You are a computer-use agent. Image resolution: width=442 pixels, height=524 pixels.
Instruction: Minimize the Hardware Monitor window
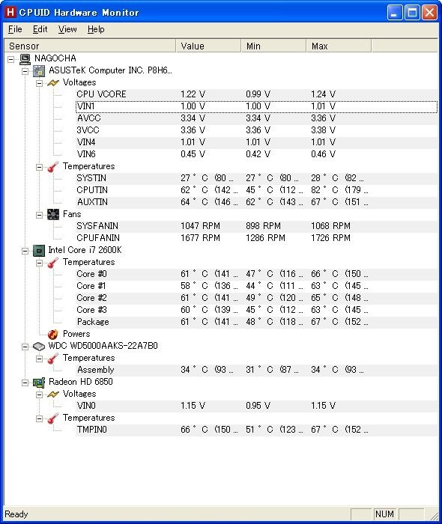click(x=395, y=13)
